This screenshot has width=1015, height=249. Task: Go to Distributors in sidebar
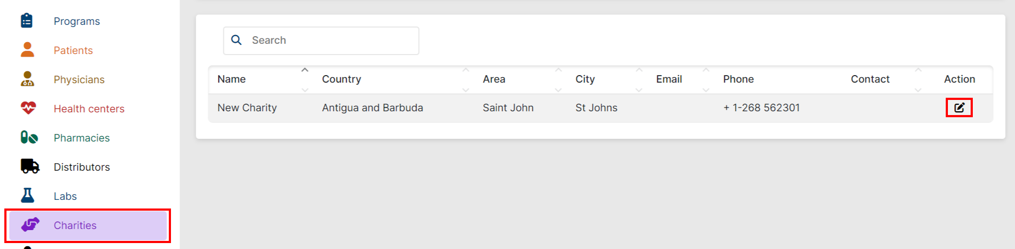click(82, 167)
